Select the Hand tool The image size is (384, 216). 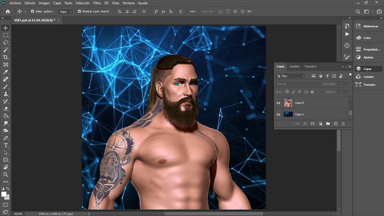click(5, 167)
